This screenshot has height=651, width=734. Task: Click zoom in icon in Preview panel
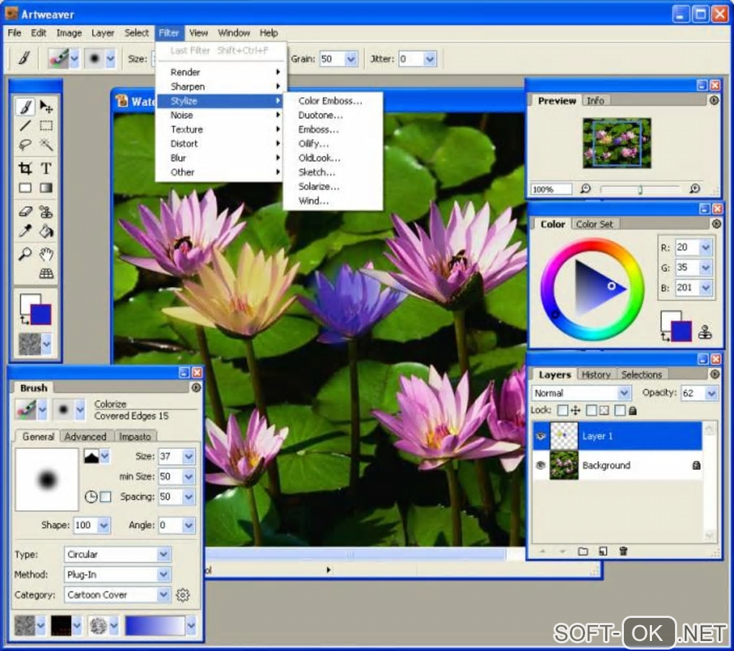click(695, 188)
